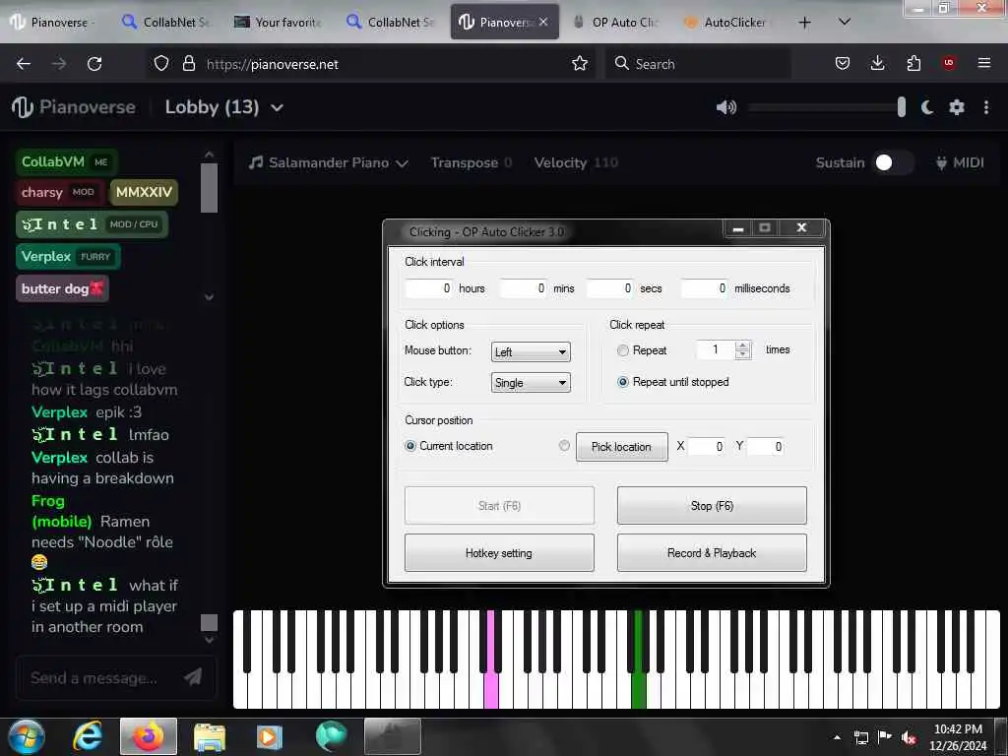Viewport: 1008px width, 756px height.
Task: Reload the pianoverse.net page
Action: pyautogui.click(x=94, y=64)
